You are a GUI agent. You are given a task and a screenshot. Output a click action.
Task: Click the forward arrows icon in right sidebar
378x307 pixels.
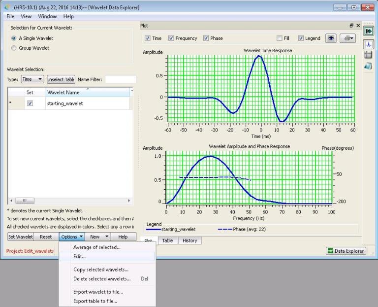click(x=368, y=31)
